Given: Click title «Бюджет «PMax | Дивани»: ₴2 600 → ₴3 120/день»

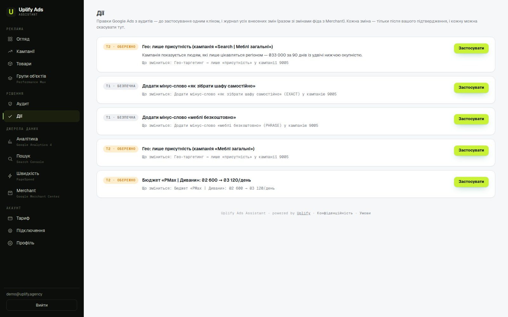Looking at the screenshot, I should pos(197,180).
